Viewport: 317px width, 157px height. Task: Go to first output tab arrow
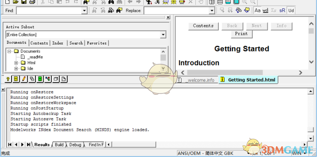point(10,144)
